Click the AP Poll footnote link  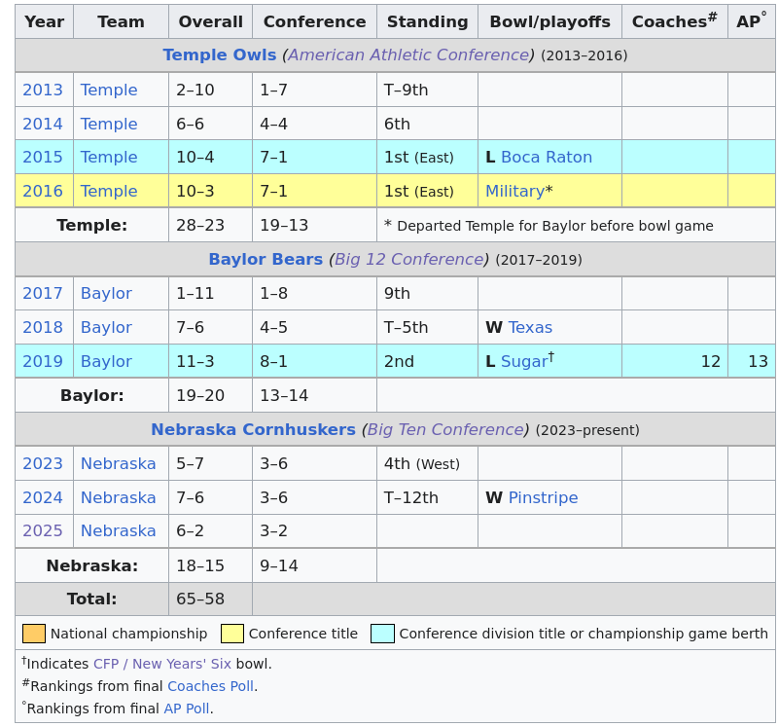pyautogui.click(x=186, y=709)
